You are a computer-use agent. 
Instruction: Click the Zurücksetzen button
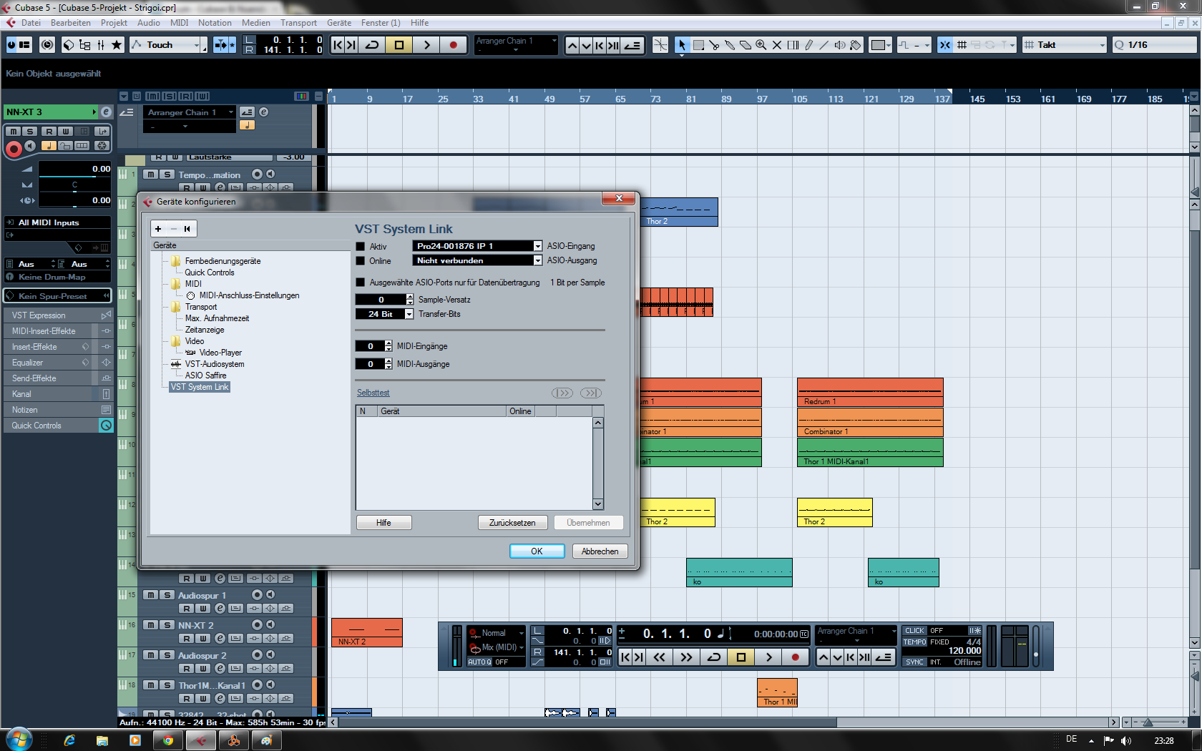512,523
